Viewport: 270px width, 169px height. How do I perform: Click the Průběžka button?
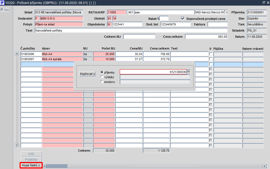pos(31,160)
